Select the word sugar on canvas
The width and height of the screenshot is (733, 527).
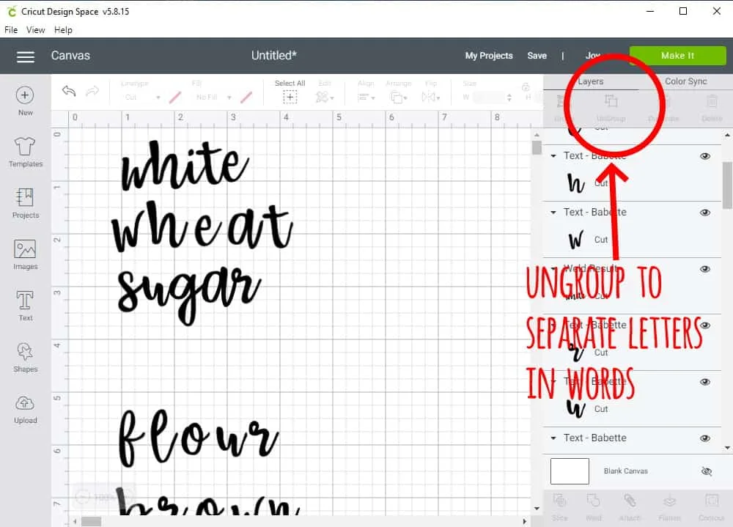click(x=189, y=295)
